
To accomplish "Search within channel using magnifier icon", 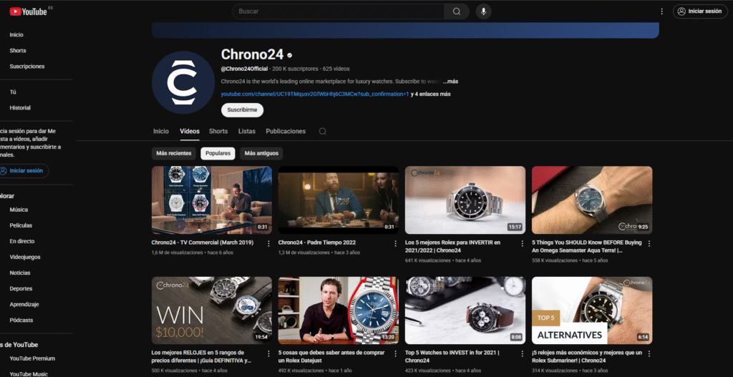I will (x=323, y=132).
